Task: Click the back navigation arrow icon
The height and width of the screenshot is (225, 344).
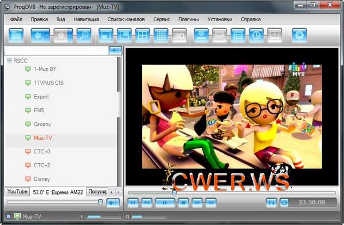Action: 38,35
